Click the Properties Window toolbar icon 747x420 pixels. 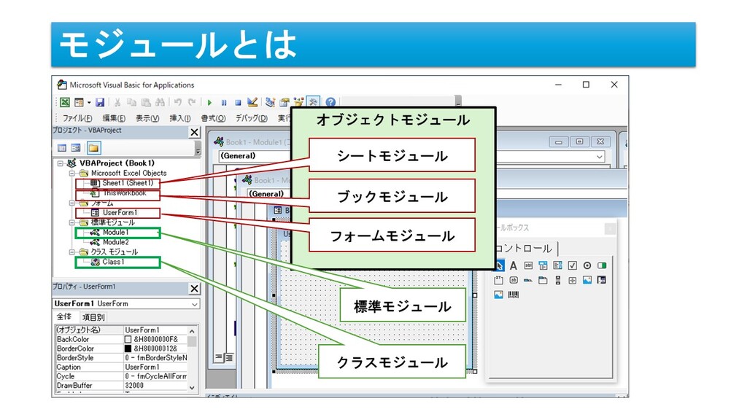(x=285, y=102)
